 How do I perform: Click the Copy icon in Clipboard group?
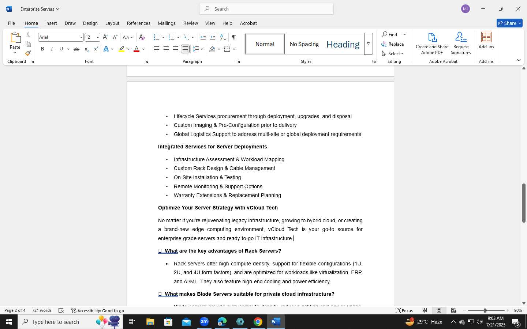[28, 44]
